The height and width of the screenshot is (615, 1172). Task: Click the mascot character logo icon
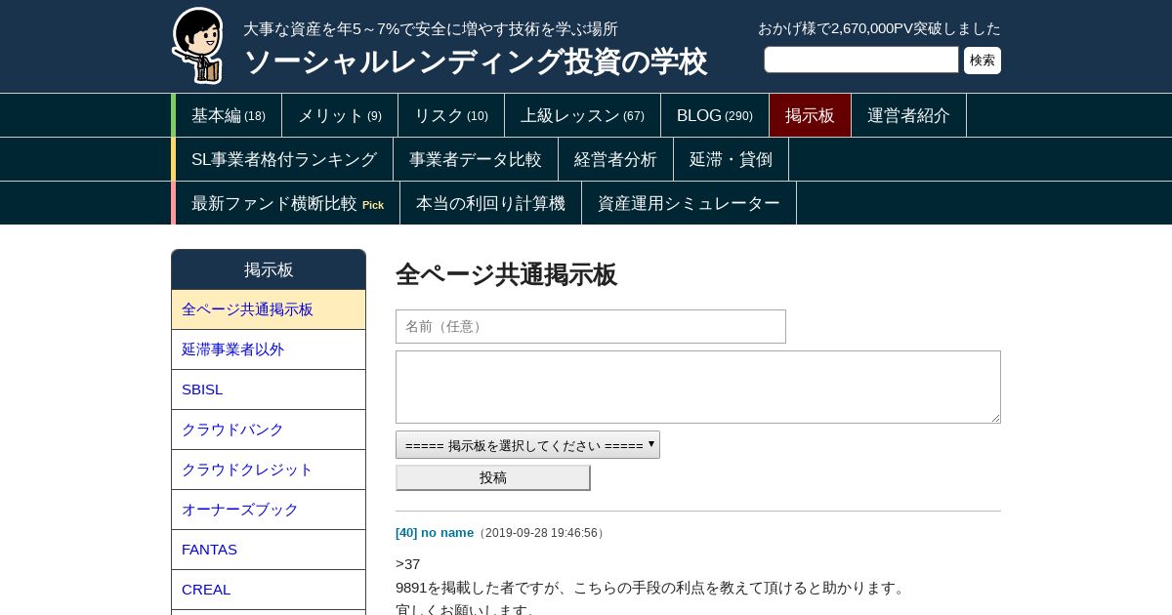coord(198,45)
